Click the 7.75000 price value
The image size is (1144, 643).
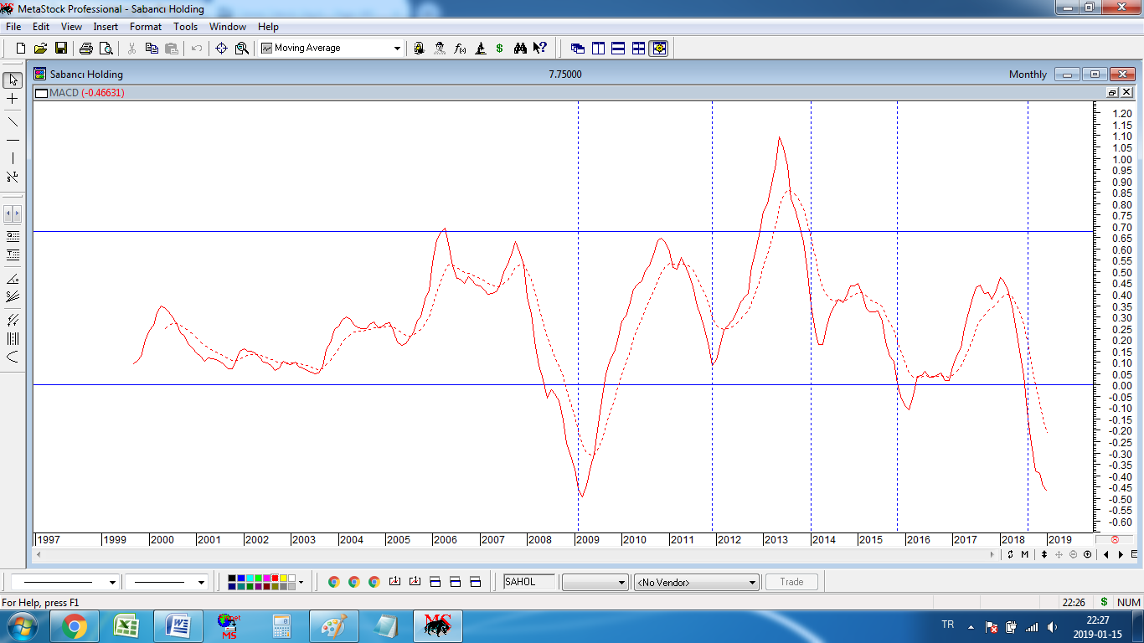(x=565, y=75)
